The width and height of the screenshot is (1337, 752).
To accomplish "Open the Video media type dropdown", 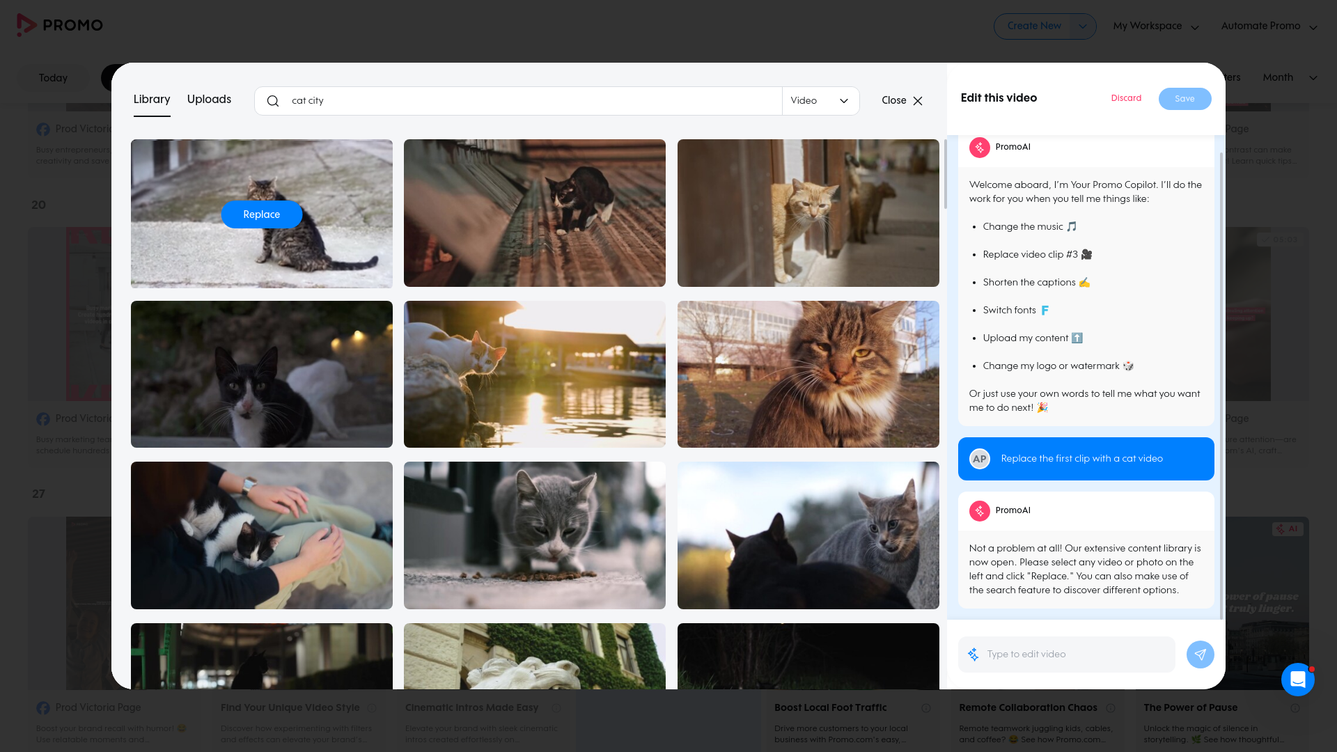I will coord(820,101).
